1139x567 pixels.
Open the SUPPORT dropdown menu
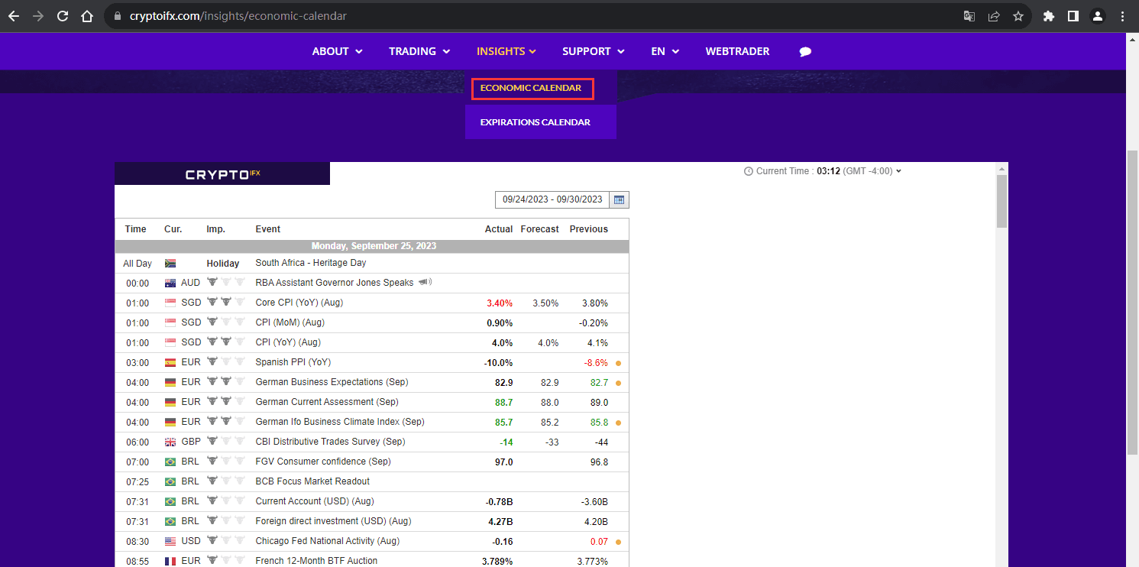tap(594, 51)
